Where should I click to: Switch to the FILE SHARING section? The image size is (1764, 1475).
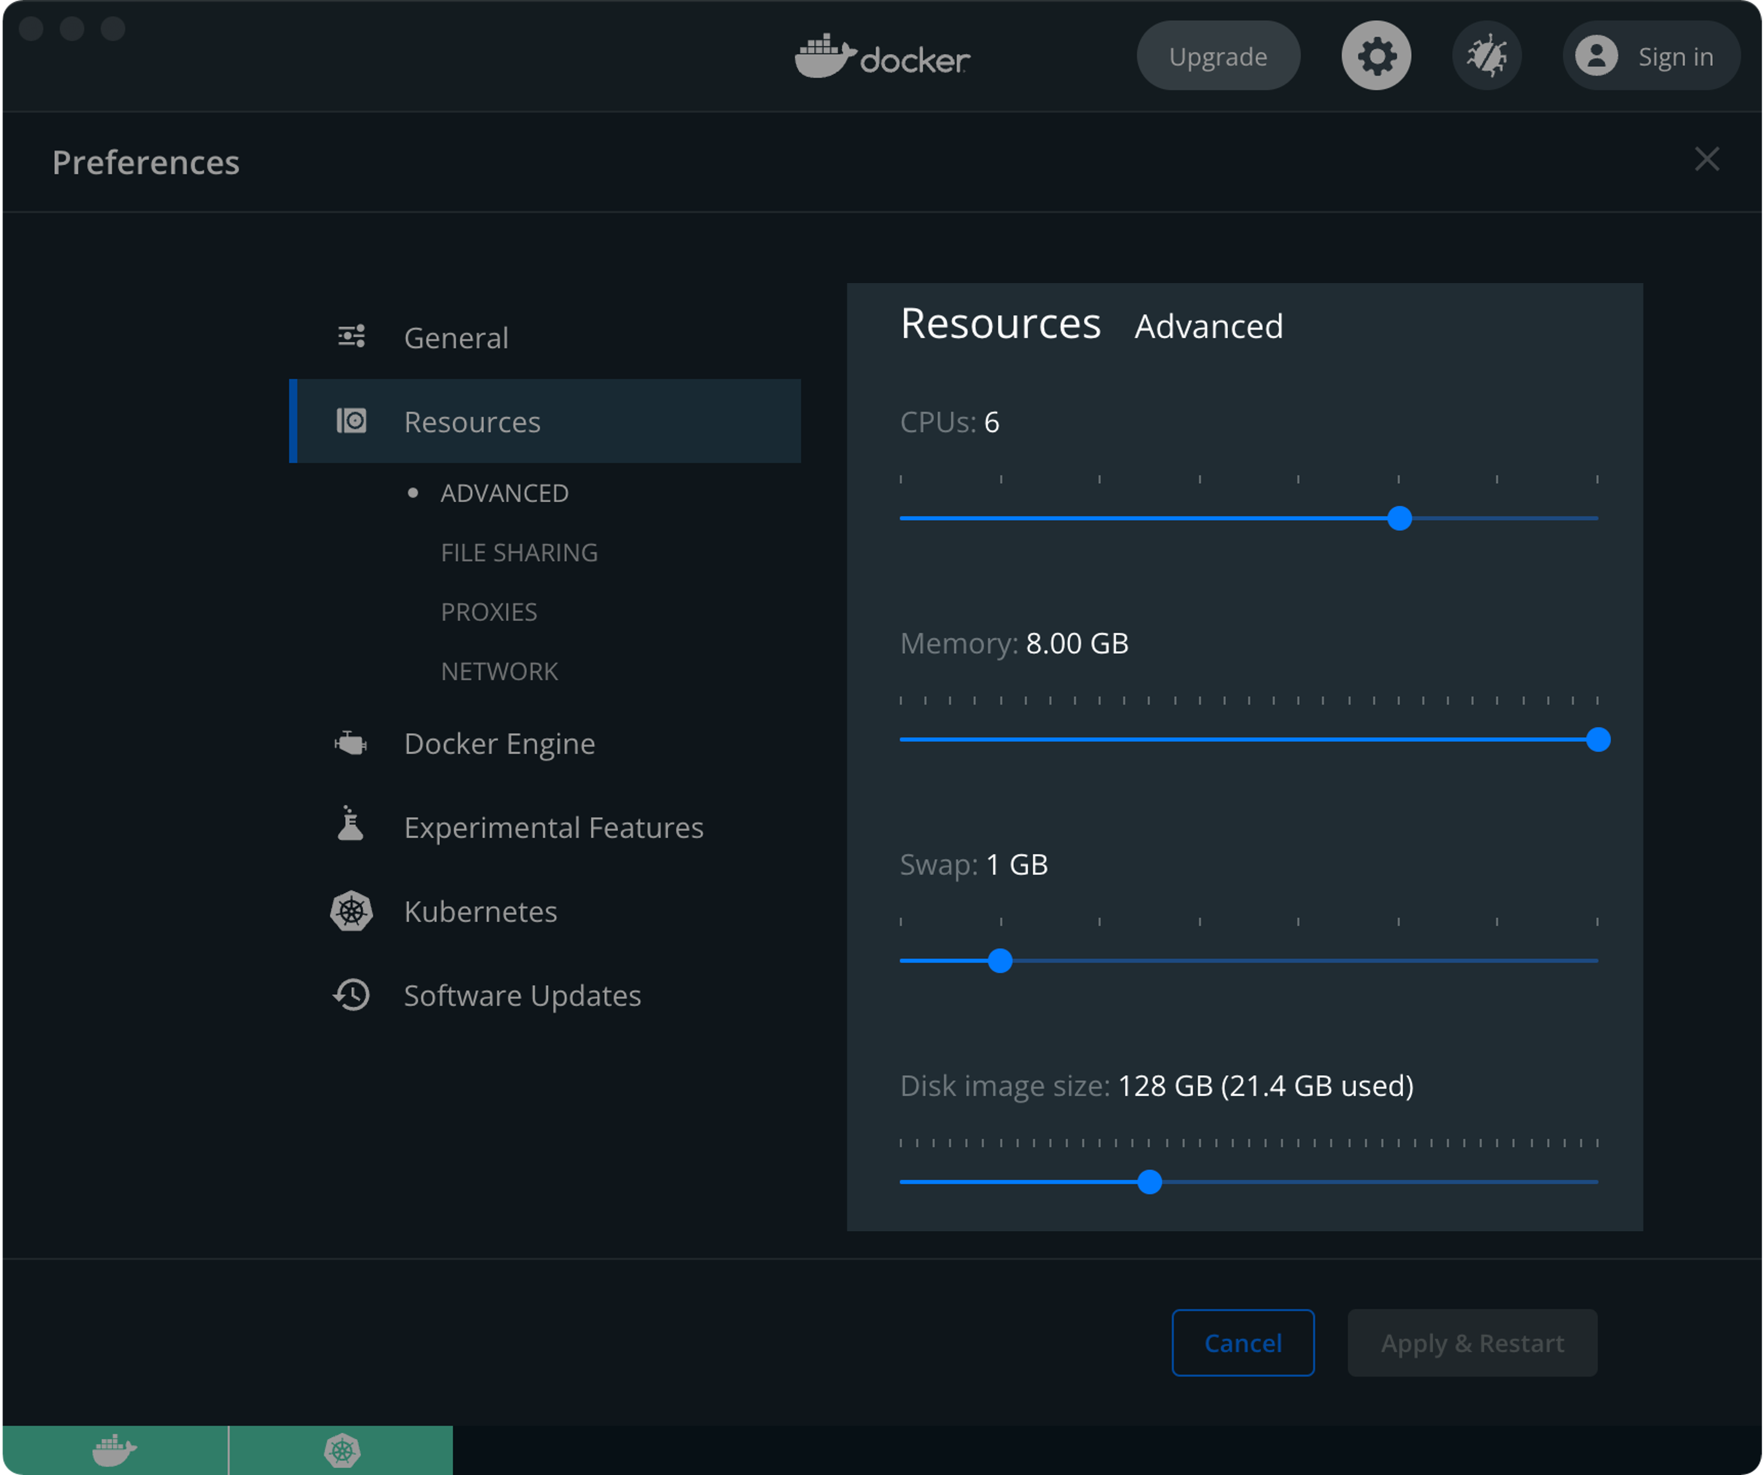point(518,552)
